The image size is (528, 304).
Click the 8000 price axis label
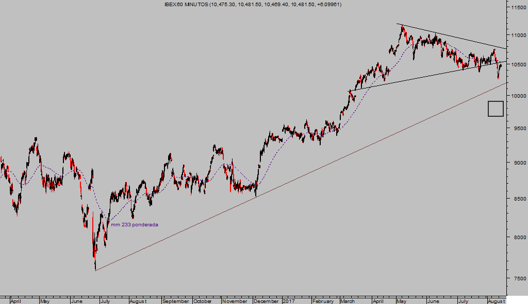(520, 237)
